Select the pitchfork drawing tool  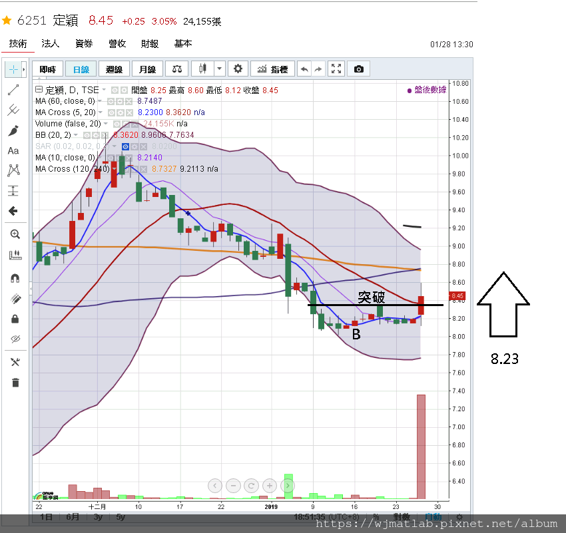tap(13, 110)
